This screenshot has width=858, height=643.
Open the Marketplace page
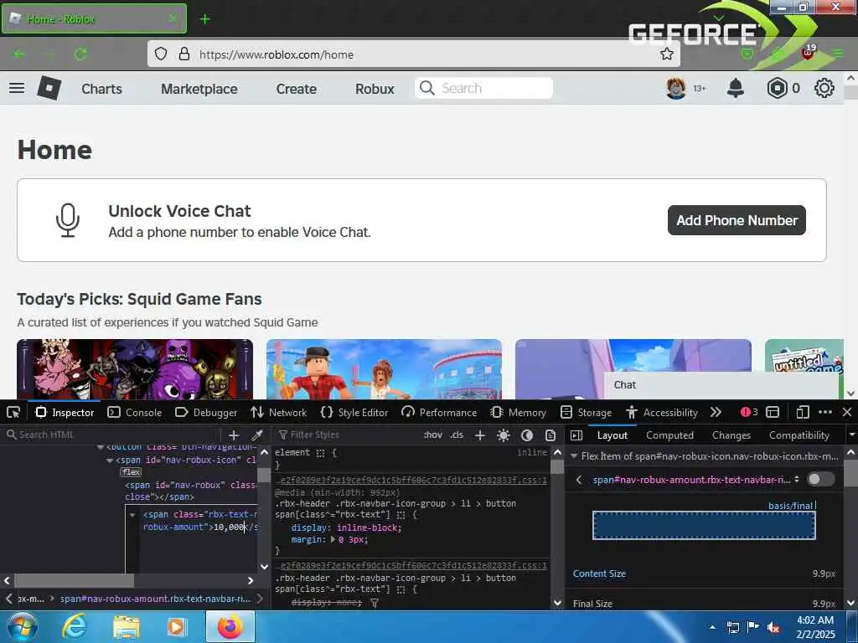pos(199,89)
